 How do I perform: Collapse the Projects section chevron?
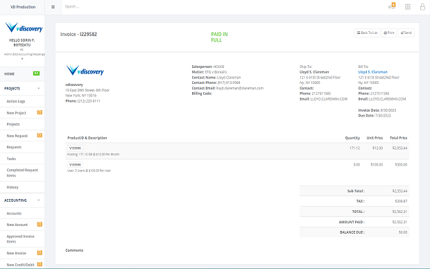point(38,88)
